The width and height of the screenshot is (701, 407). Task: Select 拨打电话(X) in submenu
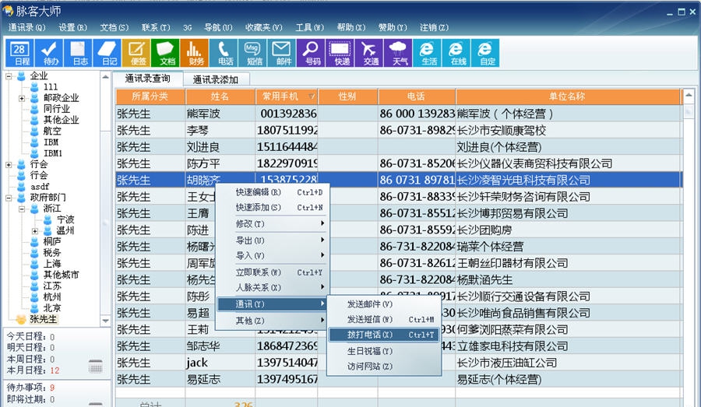coord(384,335)
